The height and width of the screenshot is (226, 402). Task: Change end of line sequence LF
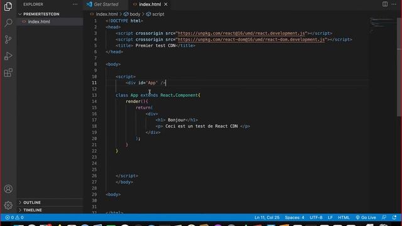point(330,218)
